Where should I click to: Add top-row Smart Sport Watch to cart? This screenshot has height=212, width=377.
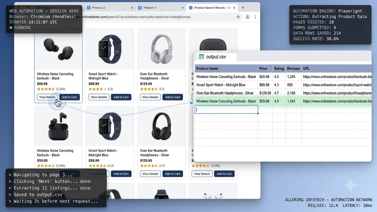click(121, 97)
